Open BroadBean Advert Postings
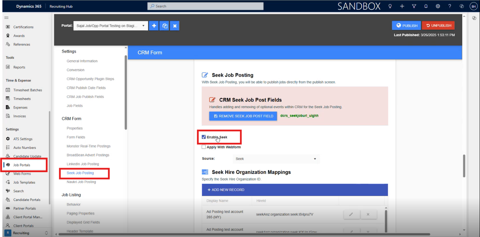 [x=88, y=155]
